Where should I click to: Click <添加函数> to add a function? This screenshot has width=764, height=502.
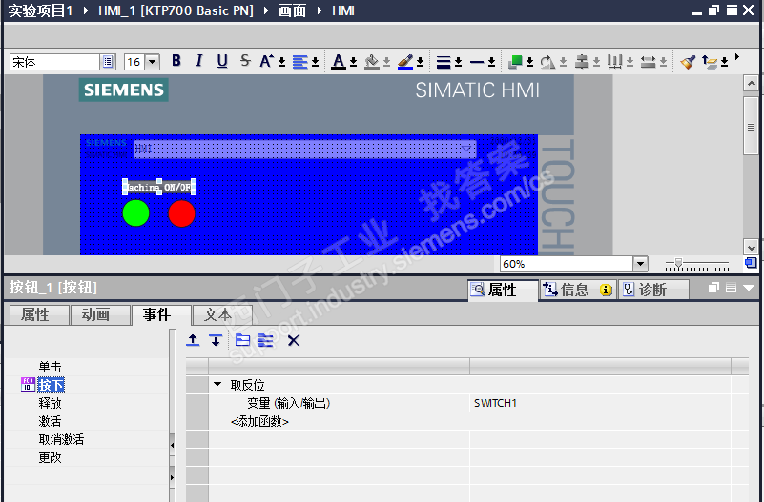click(259, 421)
